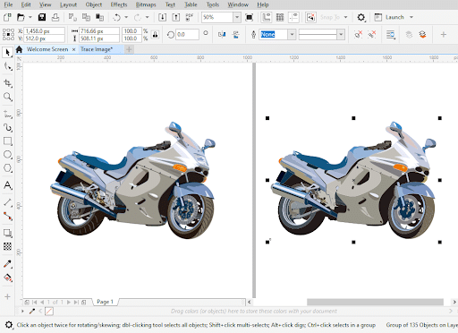Screen dimensions: 458x333
Task: Export the drawing with the Export icon
Action: [176, 17]
